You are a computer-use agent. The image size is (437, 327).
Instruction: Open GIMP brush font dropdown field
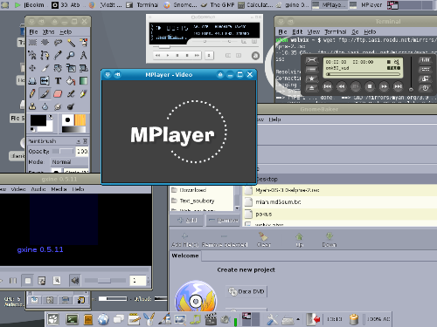point(76,171)
